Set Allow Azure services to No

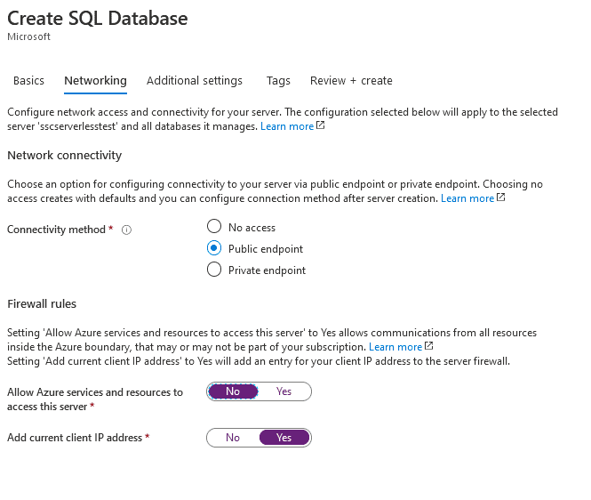coord(233,391)
